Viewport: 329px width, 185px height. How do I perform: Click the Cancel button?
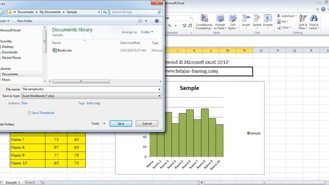click(147, 123)
